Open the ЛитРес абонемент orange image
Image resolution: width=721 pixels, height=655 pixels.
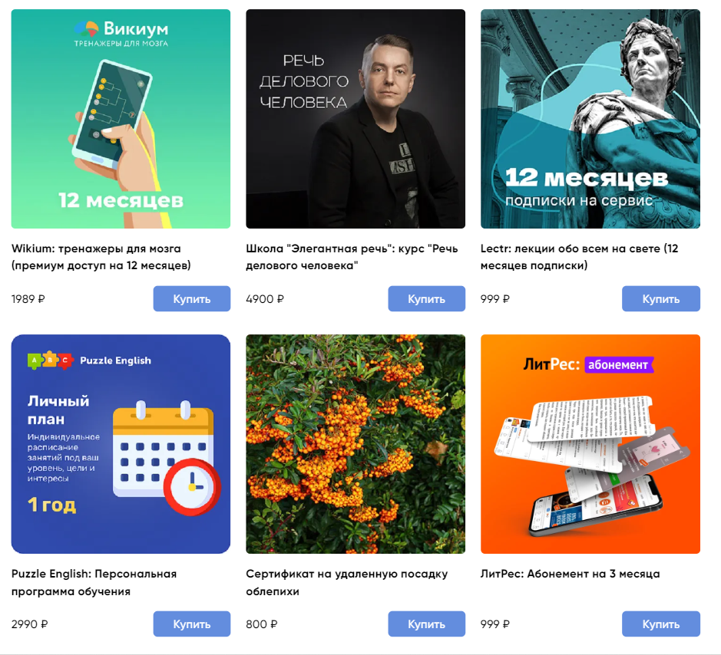pyautogui.click(x=590, y=444)
